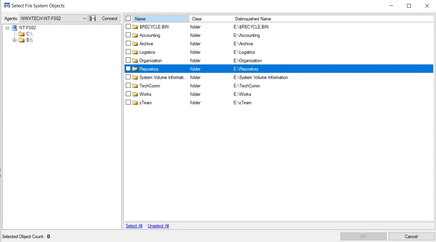Check the Organization folder checkbox
This screenshot has width=436, height=242.
click(128, 60)
